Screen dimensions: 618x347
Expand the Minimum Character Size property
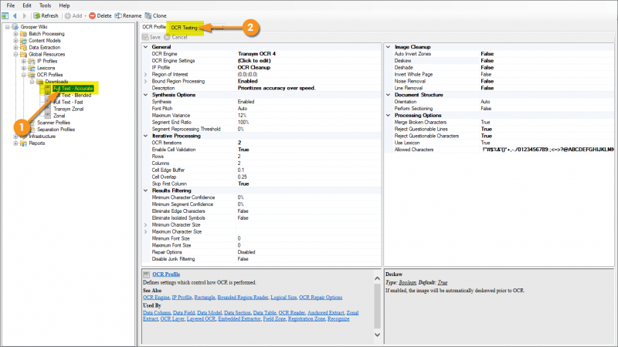(x=145, y=225)
